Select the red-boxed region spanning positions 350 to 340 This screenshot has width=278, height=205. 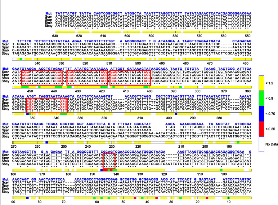click(47, 105)
